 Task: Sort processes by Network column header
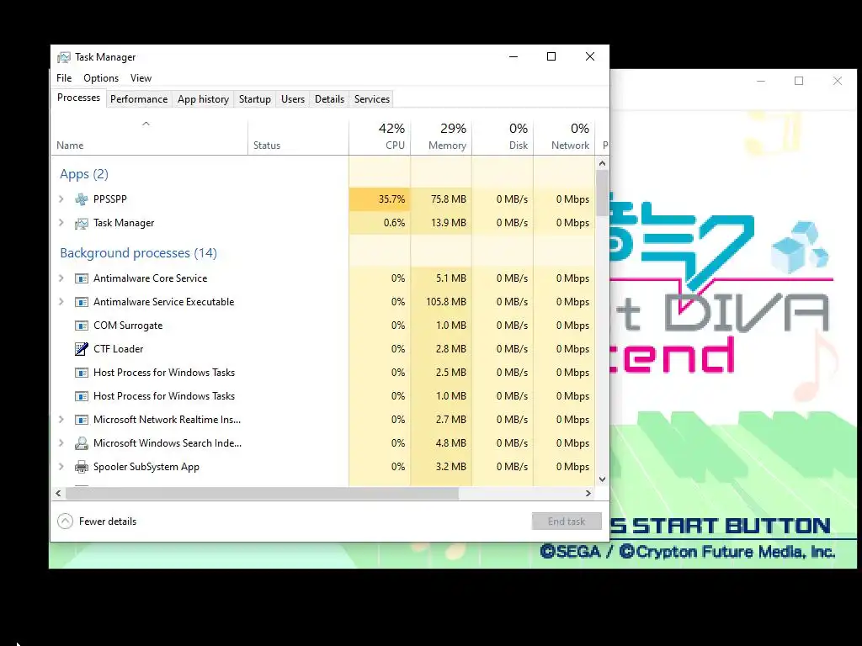564,137
